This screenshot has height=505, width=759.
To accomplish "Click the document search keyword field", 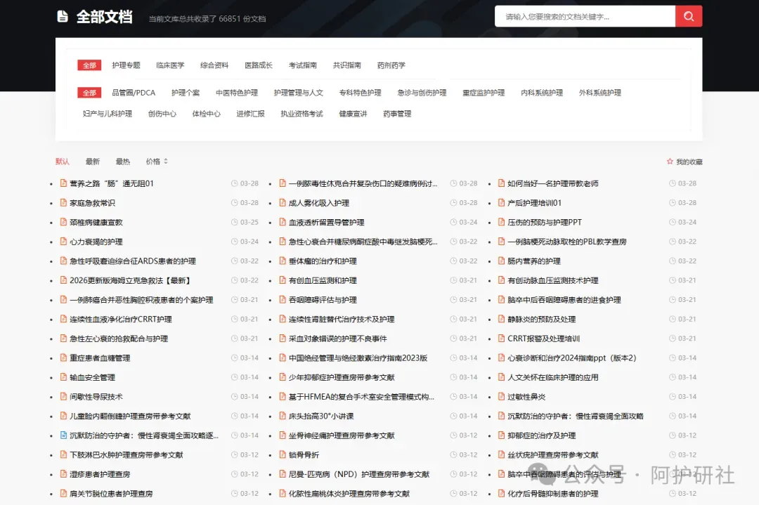I will click(585, 16).
